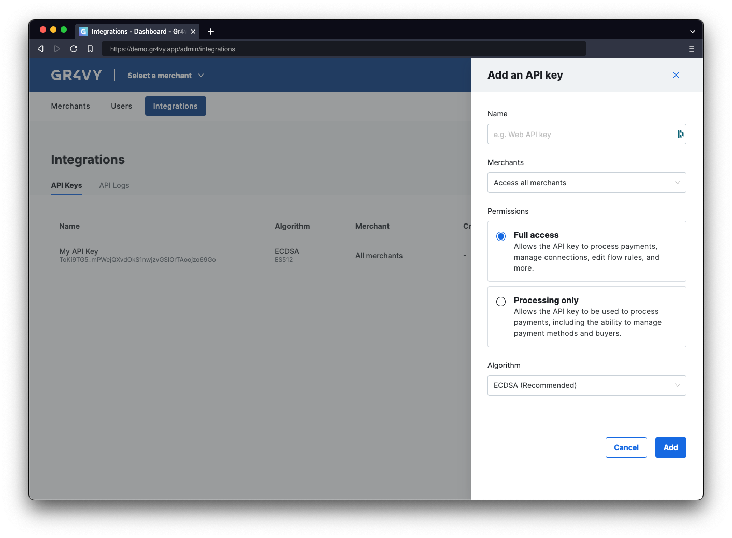The height and width of the screenshot is (538, 732).
Task: Open the browser tab list chevron
Action: 693,32
